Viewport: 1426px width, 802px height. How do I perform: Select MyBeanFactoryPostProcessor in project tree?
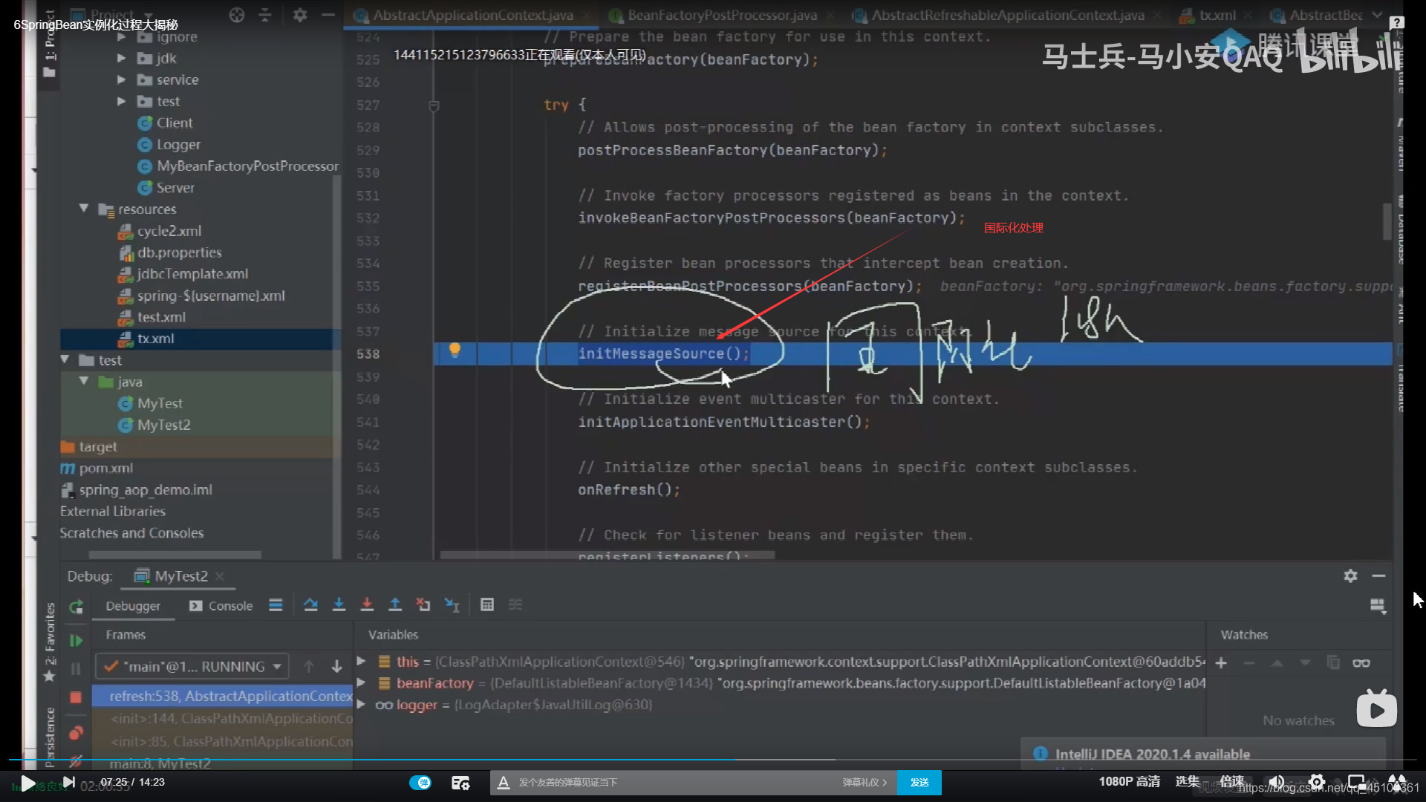coord(247,166)
